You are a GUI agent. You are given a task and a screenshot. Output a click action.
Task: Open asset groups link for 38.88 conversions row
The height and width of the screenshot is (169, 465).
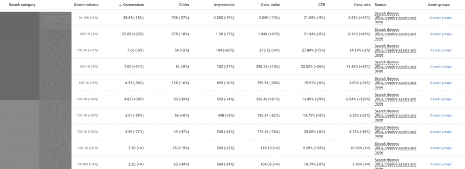pyautogui.click(x=441, y=18)
